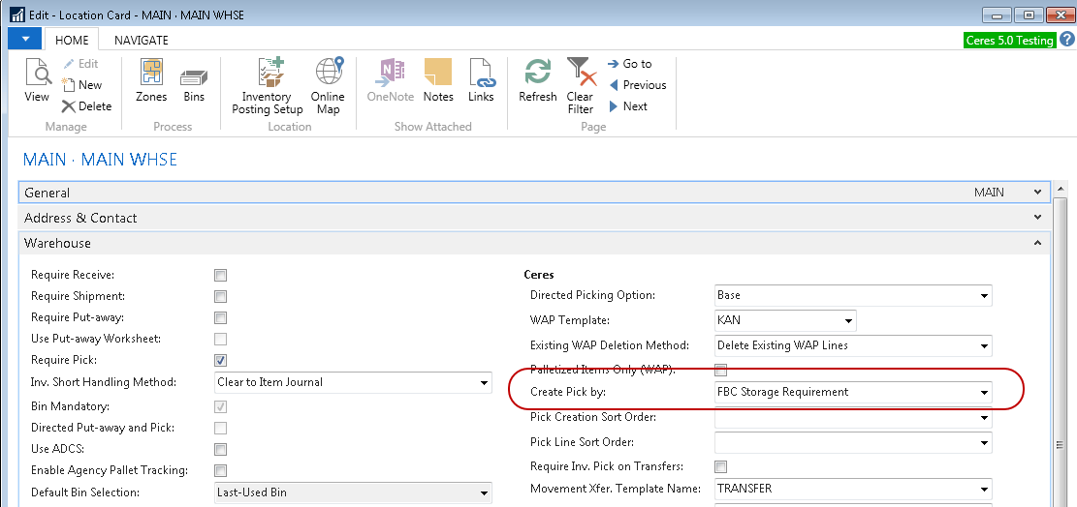Open the Create Pick by dropdown
This screenshot has width=1077, height=507.
click(984, 393)
